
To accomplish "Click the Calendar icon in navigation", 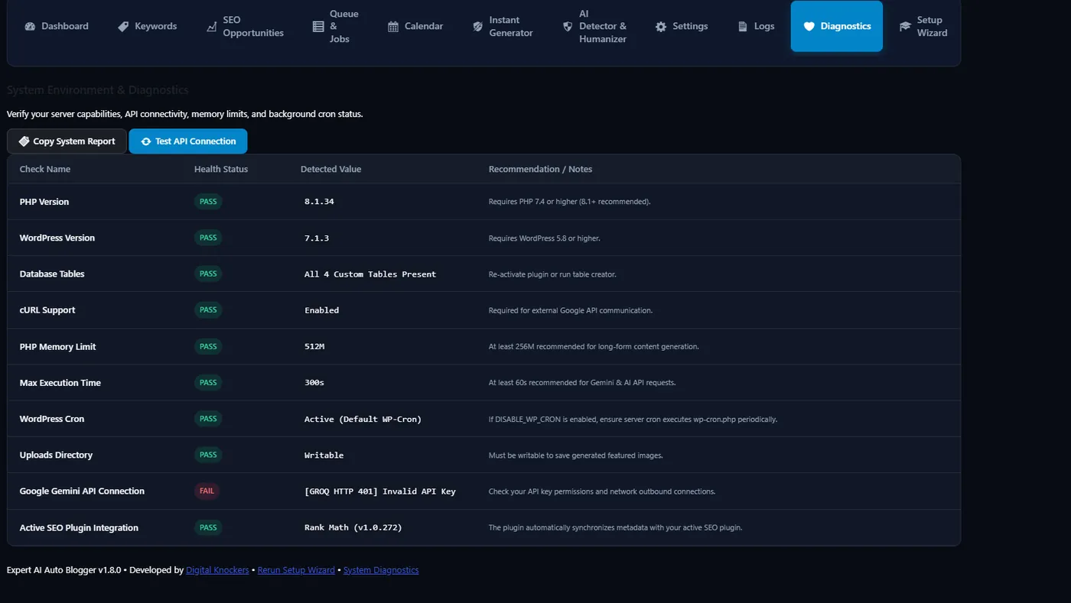I will pos(393,27).
